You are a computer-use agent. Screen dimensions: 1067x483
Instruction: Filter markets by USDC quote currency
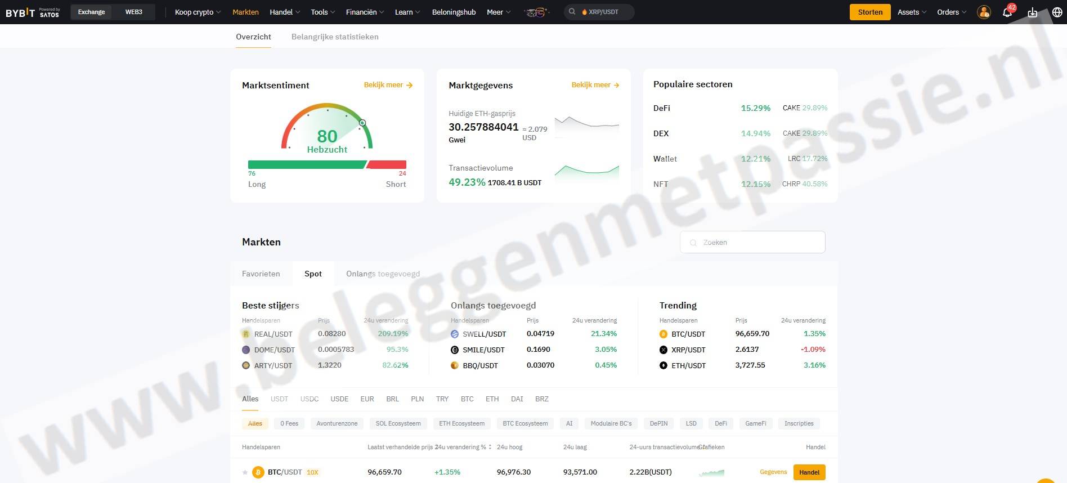tap(309, 399)
